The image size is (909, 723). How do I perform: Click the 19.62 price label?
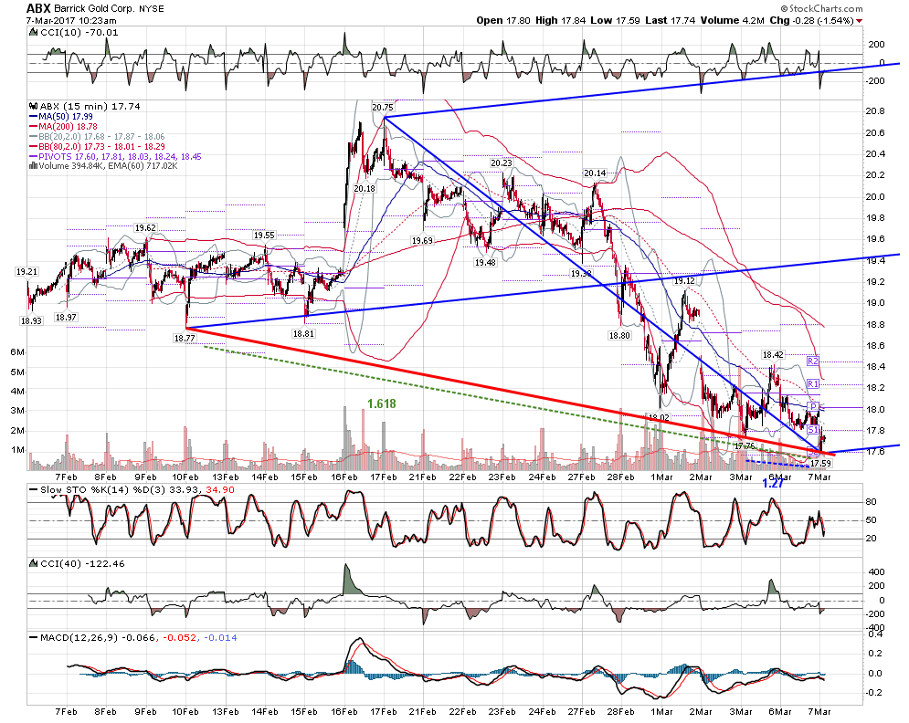145,227
